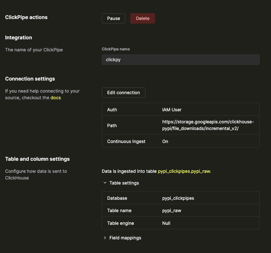Select the Table name row value pypi_raw
Image resolution: width=271 pixels, height=253 pixels.
172,211
